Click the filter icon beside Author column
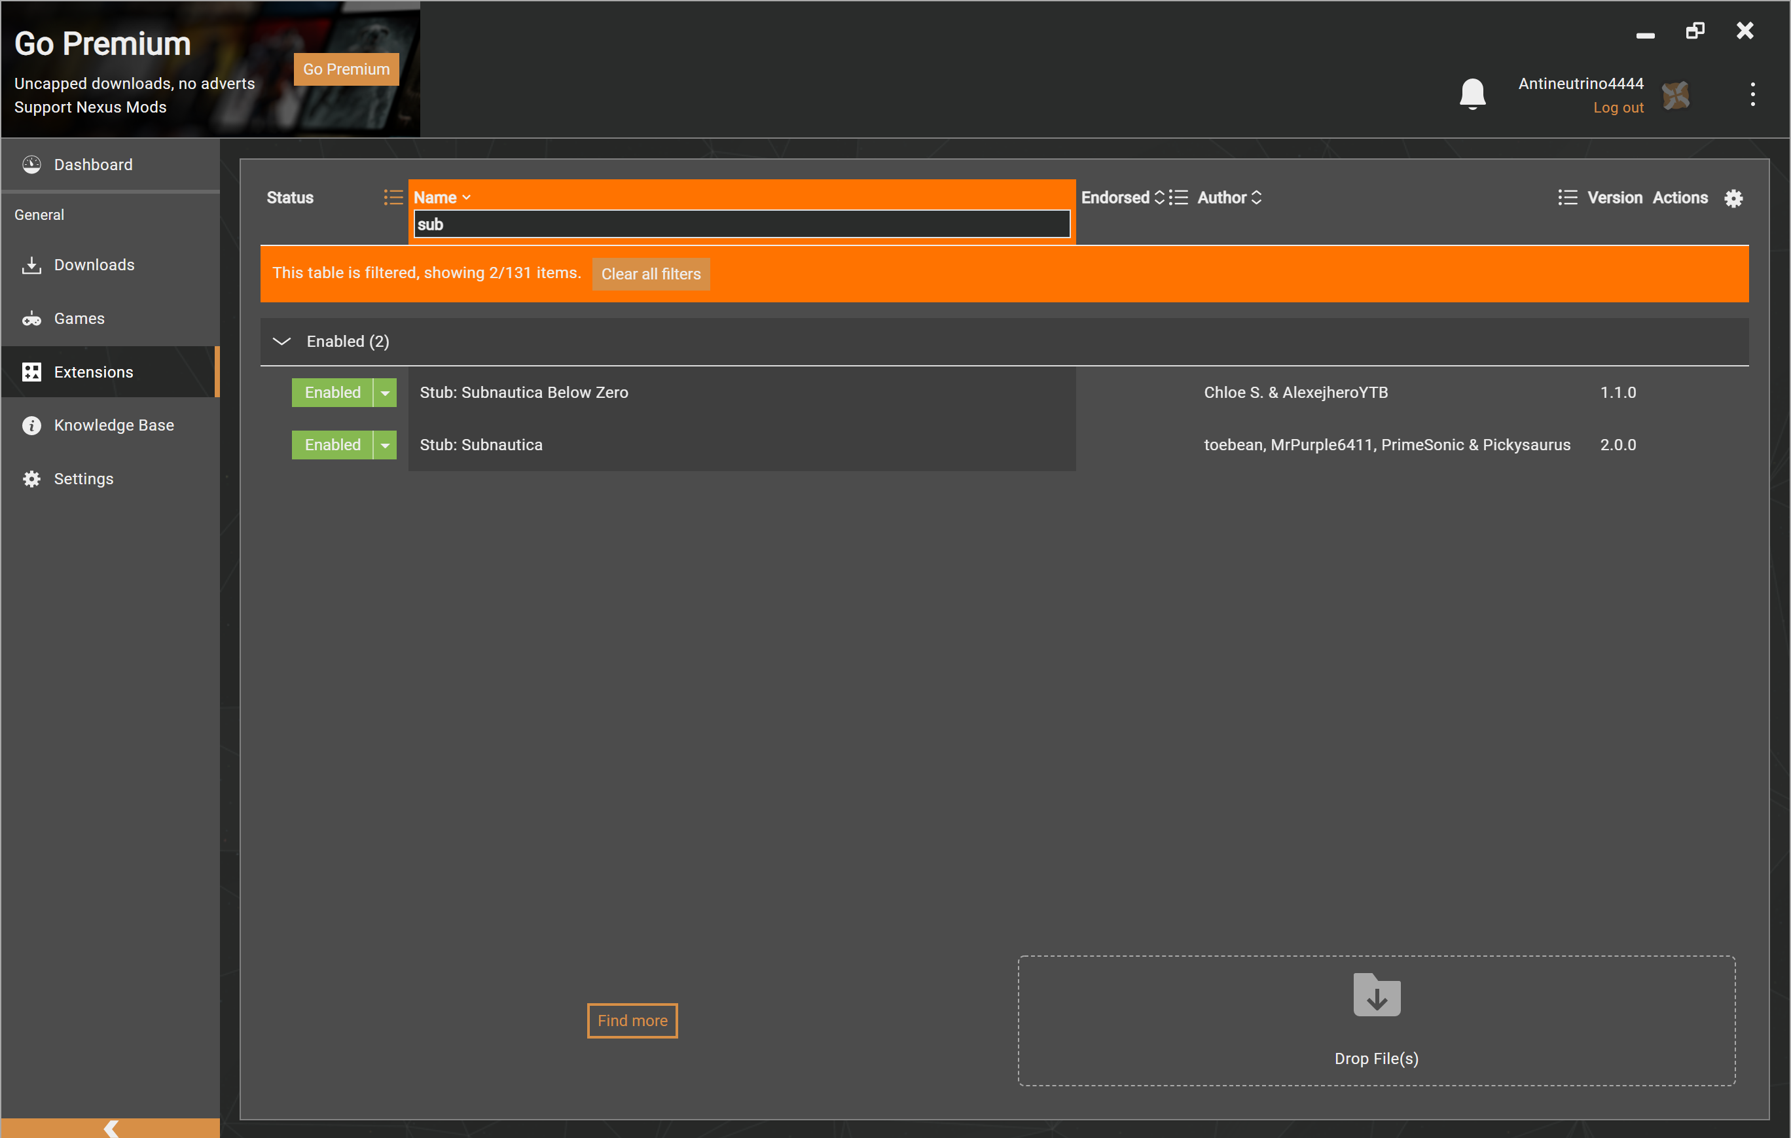The height and width of the screenshot is (1138, 1791). [x=1178, y=197]
